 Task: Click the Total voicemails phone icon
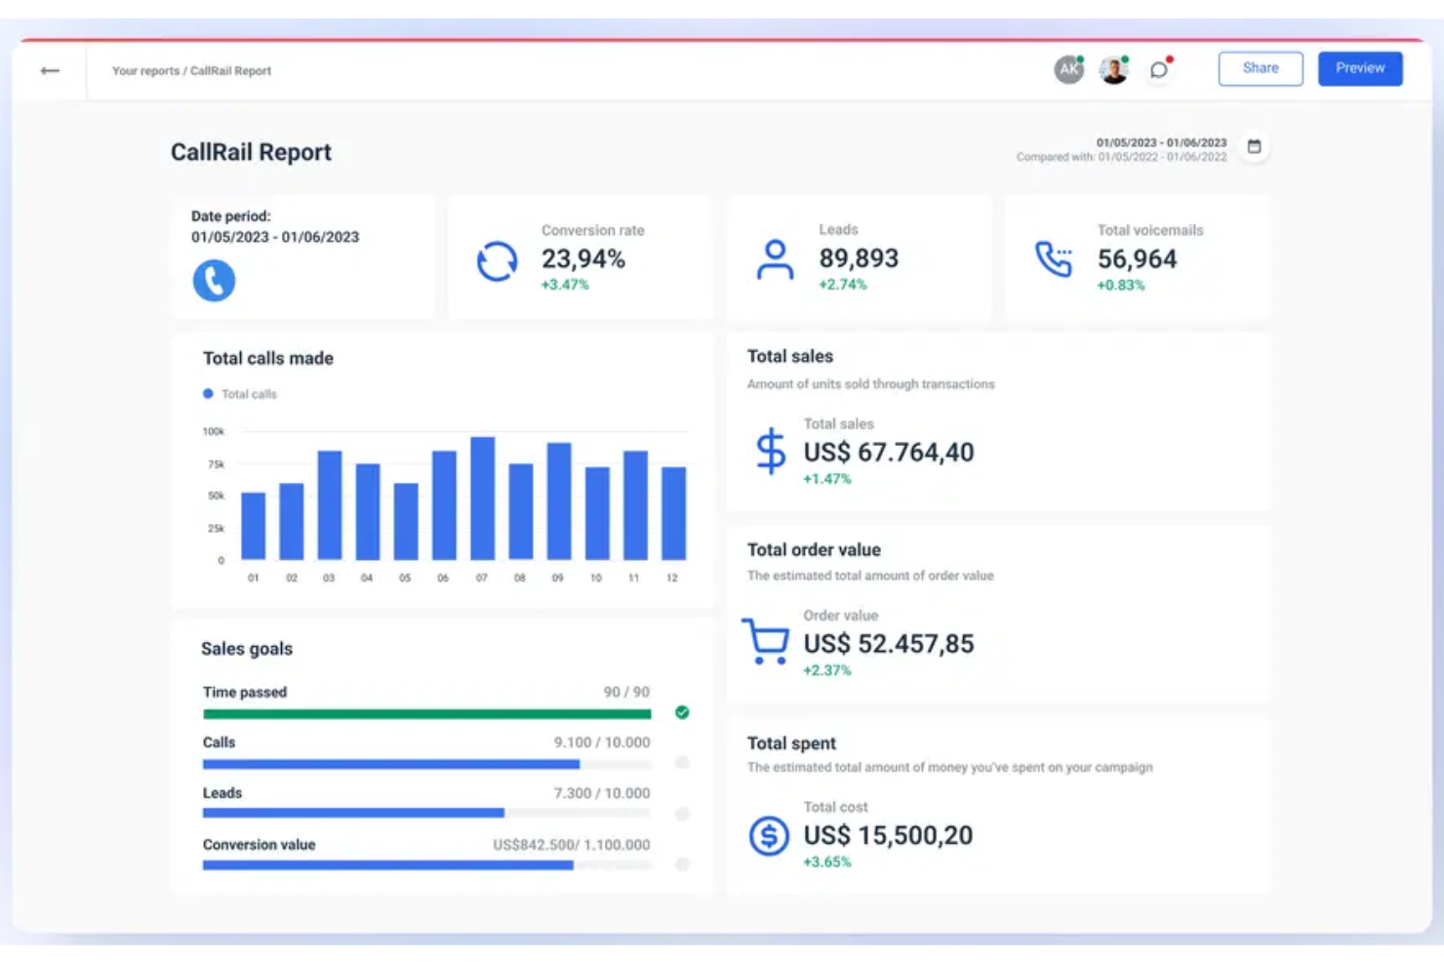coord(1054,260)
